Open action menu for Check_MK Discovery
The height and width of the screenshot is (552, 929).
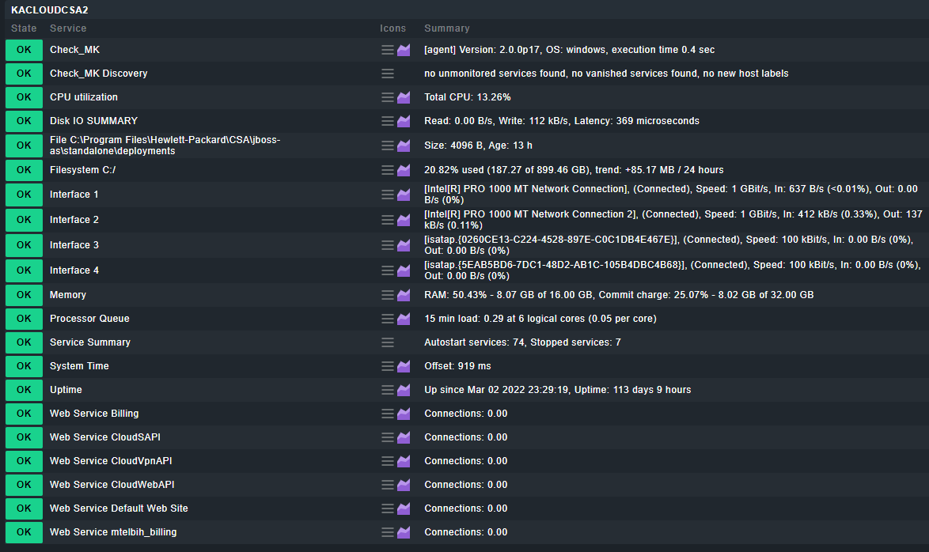[x=388, y=74]
